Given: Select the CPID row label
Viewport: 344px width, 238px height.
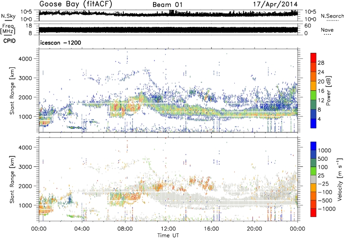Looking at the screenshot, I should tap(9, 41).
